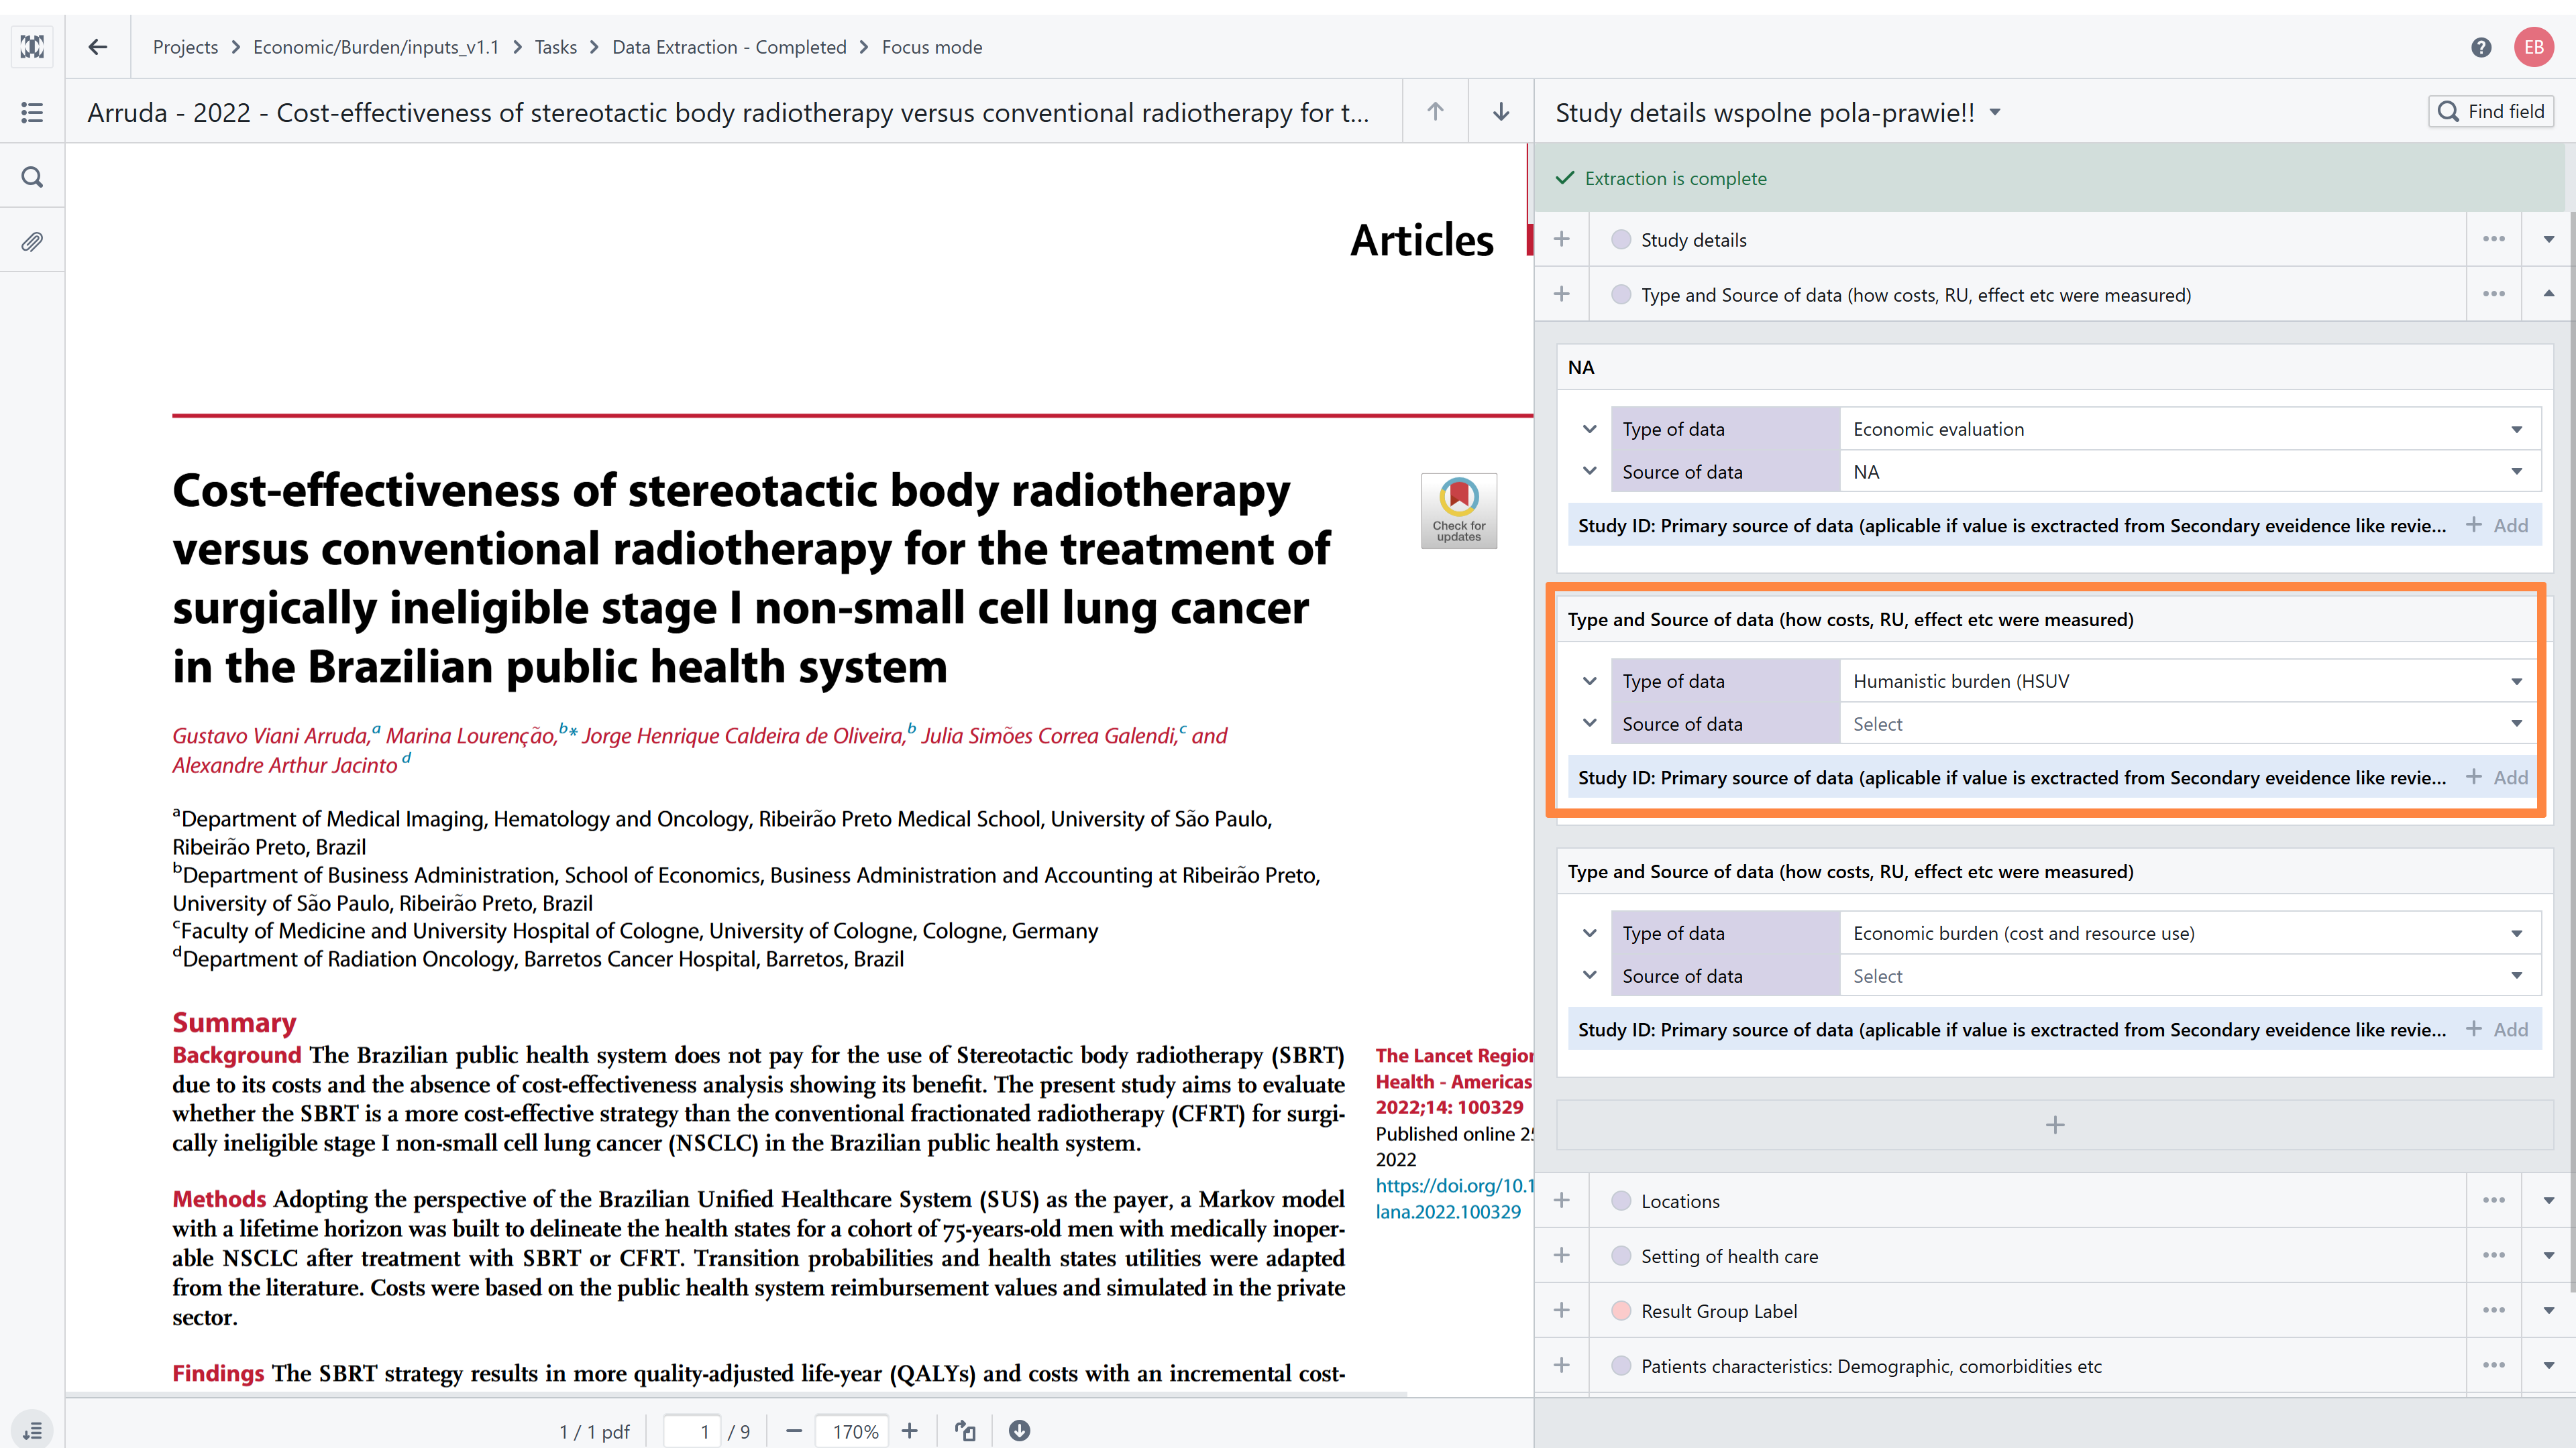Open the Economic evaluation Type of data dropdown
2576x1448 pixels.
2190,429
